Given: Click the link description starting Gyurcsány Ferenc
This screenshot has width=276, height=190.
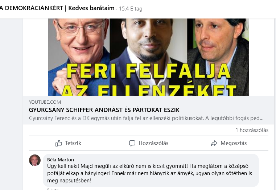Looking at the screenshot, I should tap(146, 118).
